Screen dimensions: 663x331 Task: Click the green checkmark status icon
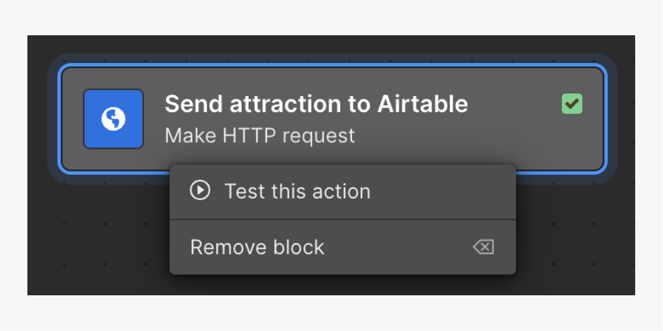point(572,104)
